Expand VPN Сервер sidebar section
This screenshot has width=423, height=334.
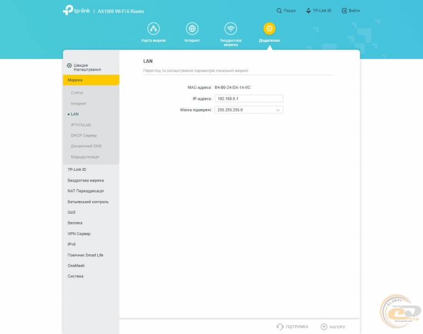tap(79, 233)
